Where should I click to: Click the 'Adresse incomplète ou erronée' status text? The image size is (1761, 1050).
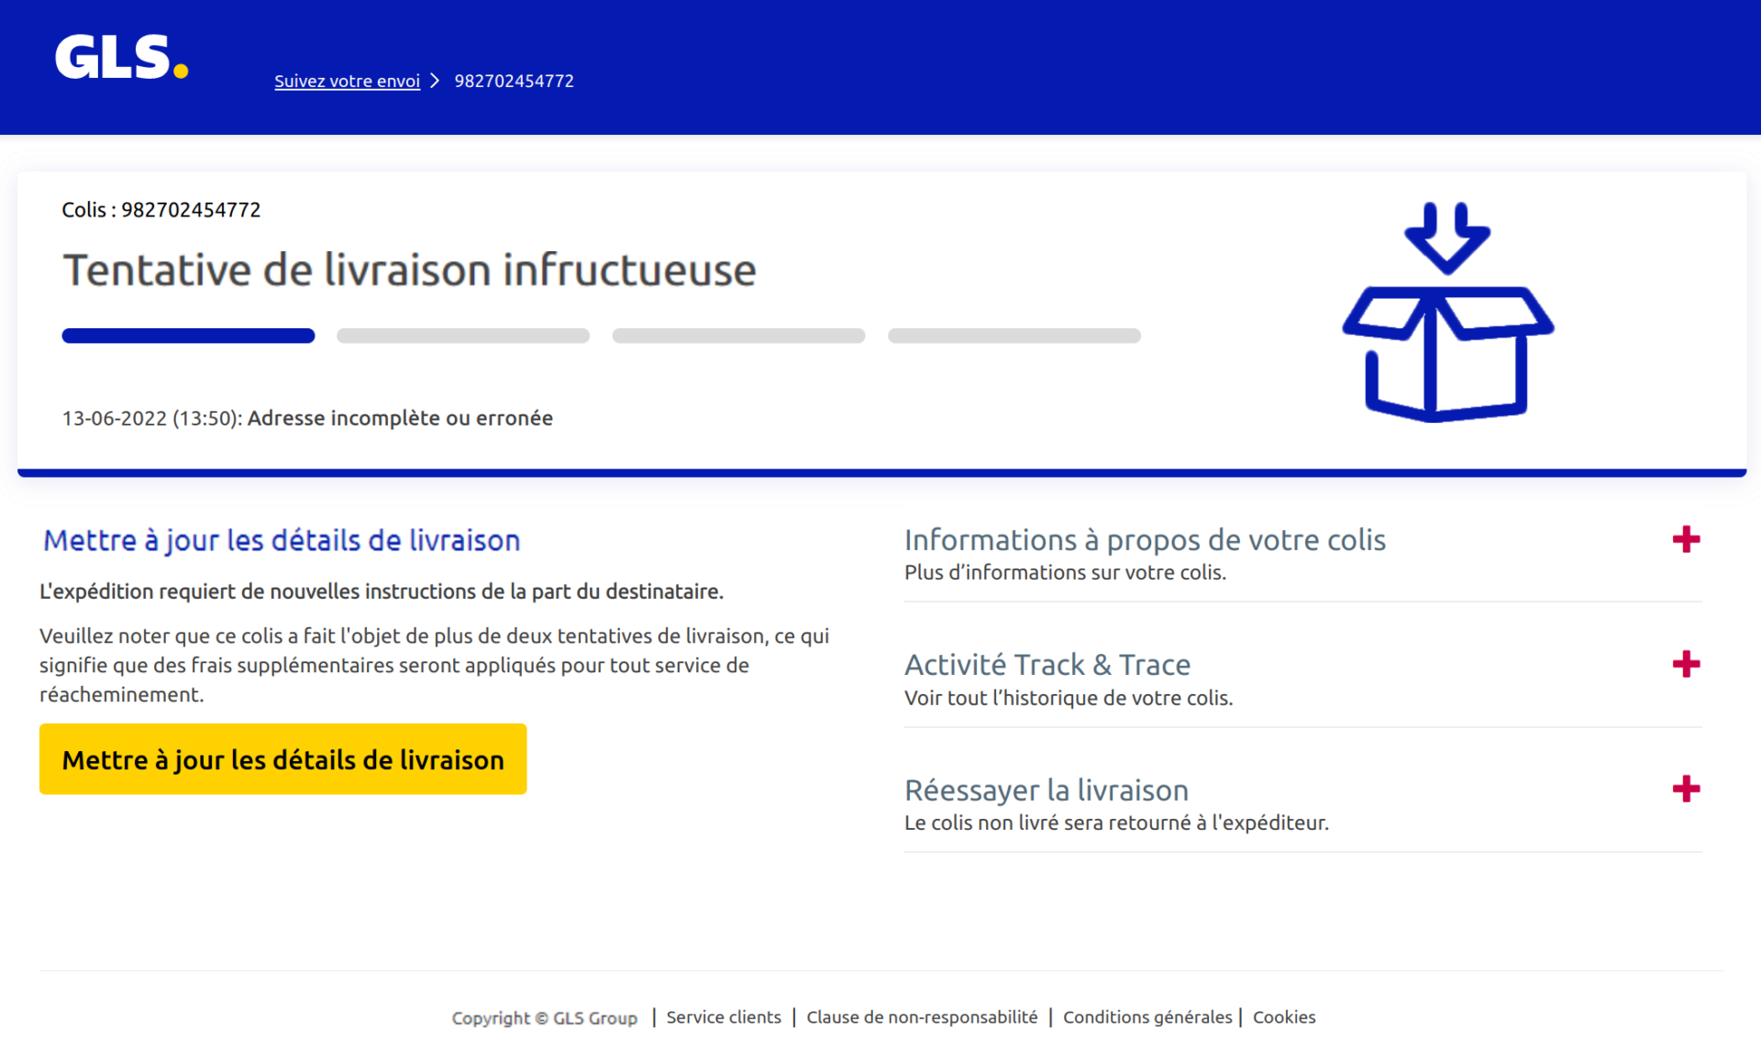(400, 418)
